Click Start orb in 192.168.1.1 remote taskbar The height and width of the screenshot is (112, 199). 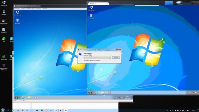pos(90,93)
